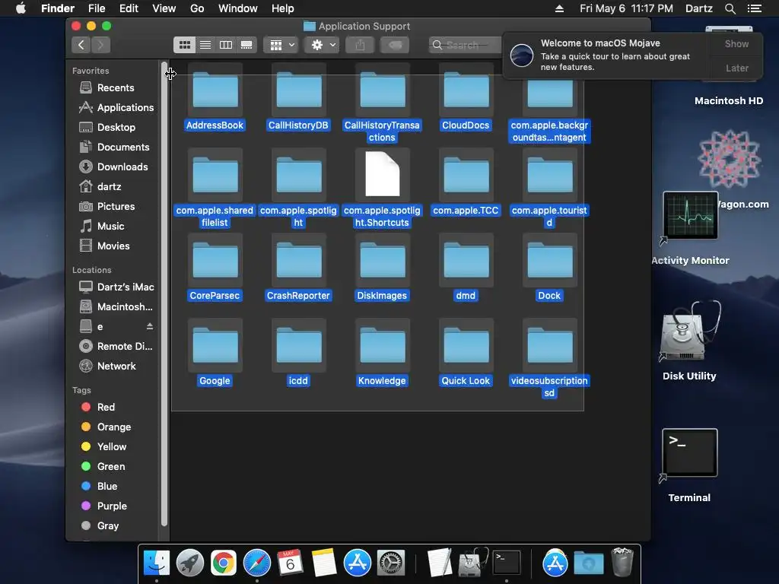Select the CallHistoryDB folder
Image resolution: width=779 pixels, height=584 pixels.
pos(298,90)
